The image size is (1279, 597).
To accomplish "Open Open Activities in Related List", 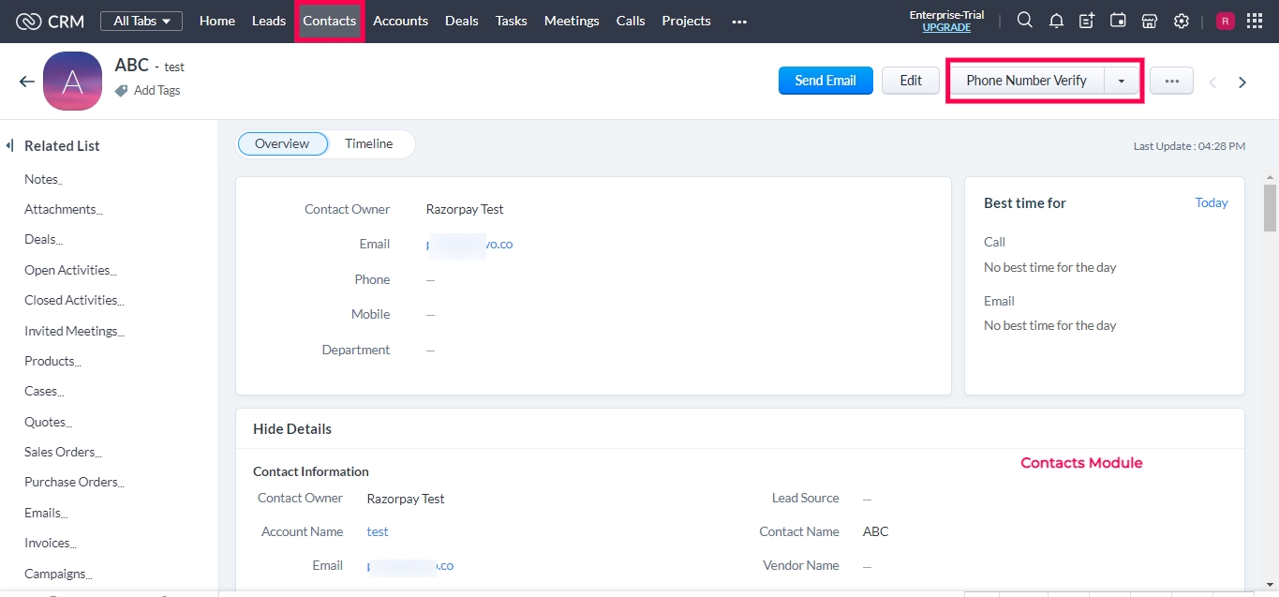I will point(70,270).
